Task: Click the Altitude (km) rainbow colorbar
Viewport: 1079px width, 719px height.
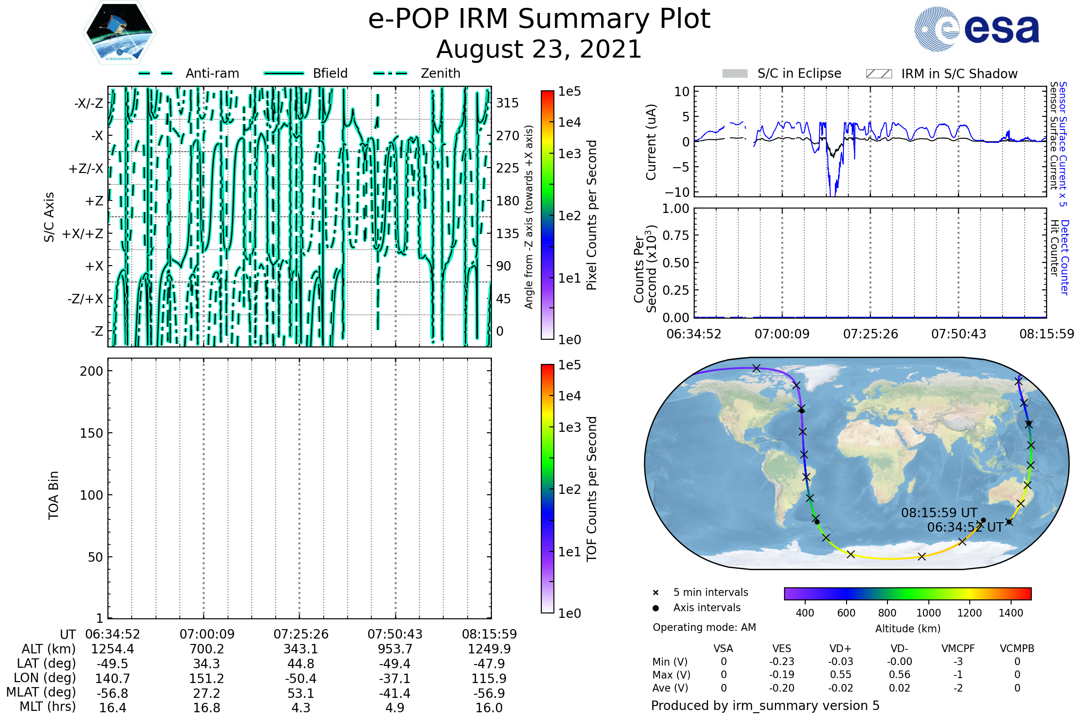Action: coord(907,593)
